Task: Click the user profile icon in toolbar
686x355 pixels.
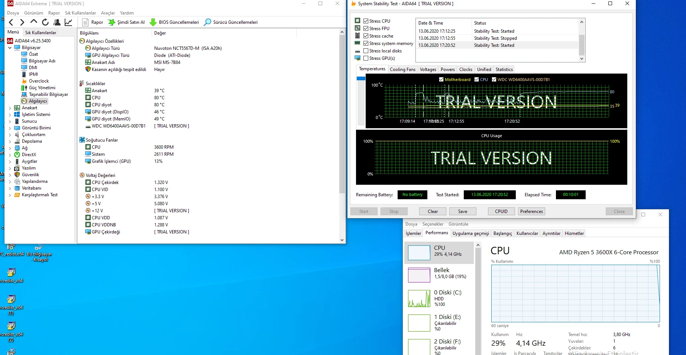Action: click(57, 22)
